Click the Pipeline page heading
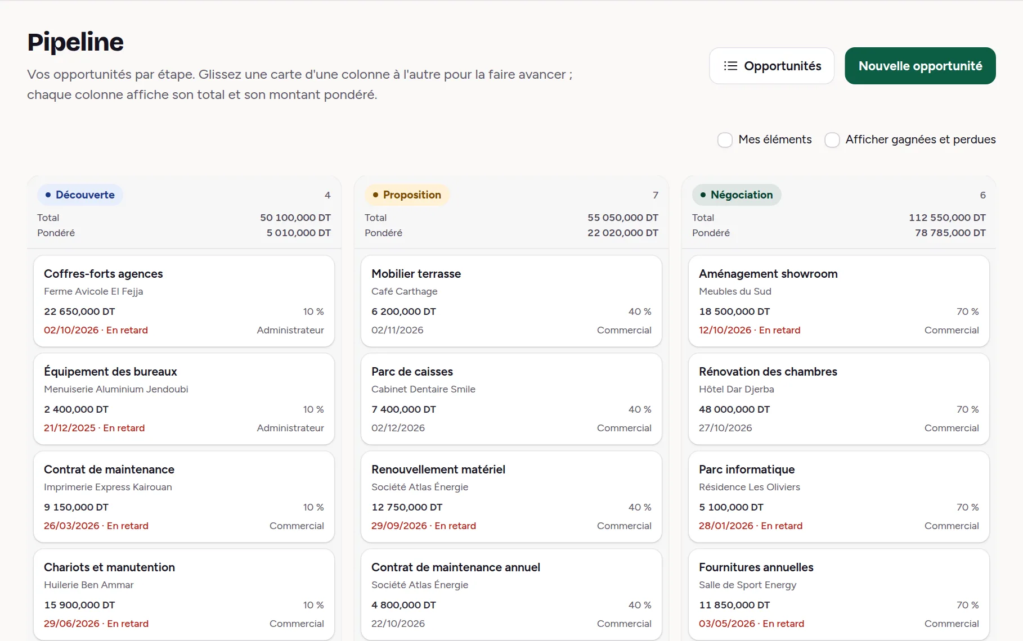 75,42
